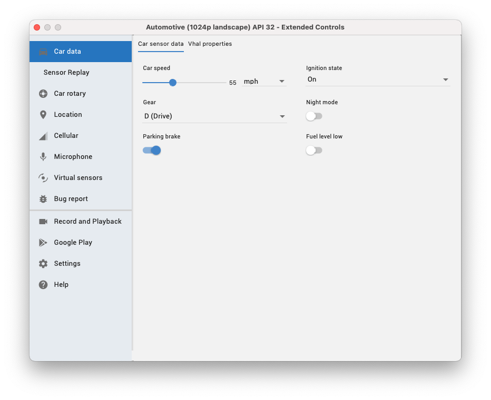Open the mph speed unit dropdown
Screen dimensions: 491x400
tap(264, 82)
